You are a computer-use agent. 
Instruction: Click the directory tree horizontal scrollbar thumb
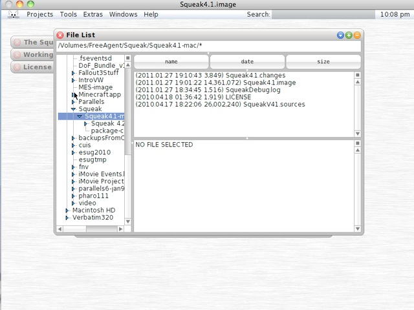[102, 229]
